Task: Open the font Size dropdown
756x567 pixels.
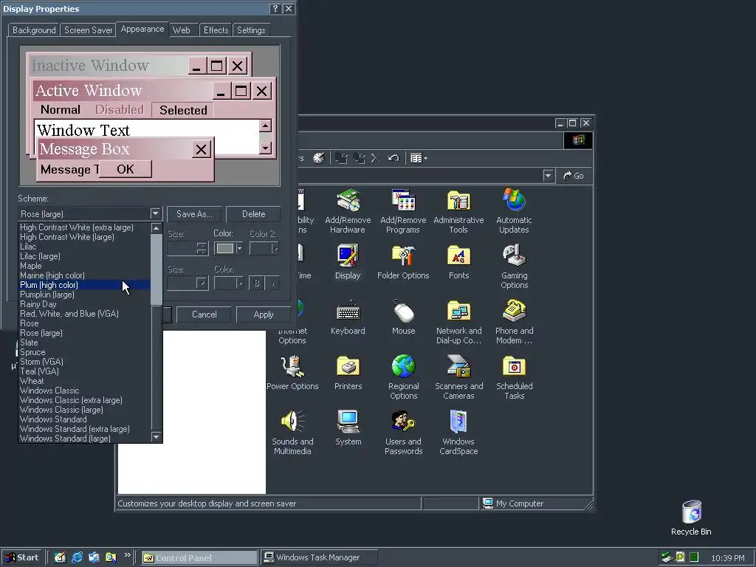Action: tap(202, 283)
